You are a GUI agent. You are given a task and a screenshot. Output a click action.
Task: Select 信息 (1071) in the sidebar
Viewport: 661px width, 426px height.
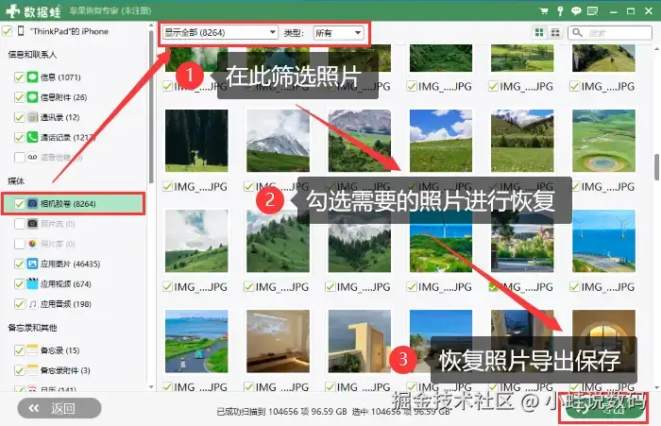point(60,77)
